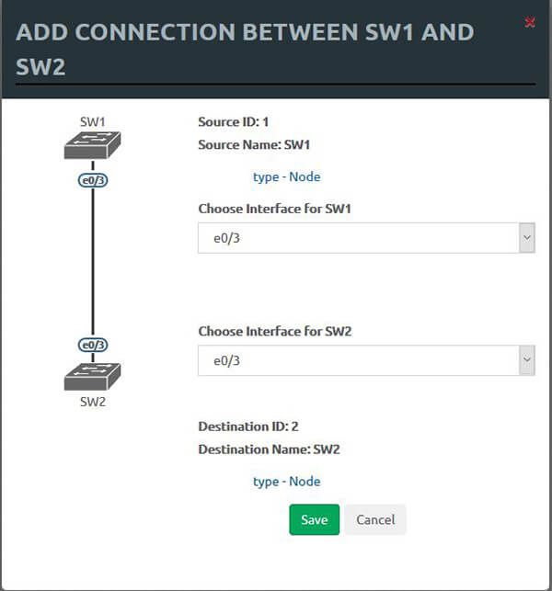Click the Destination Name: SW2 text
Viewport: 552px width, 591px height.
(270, 449)
